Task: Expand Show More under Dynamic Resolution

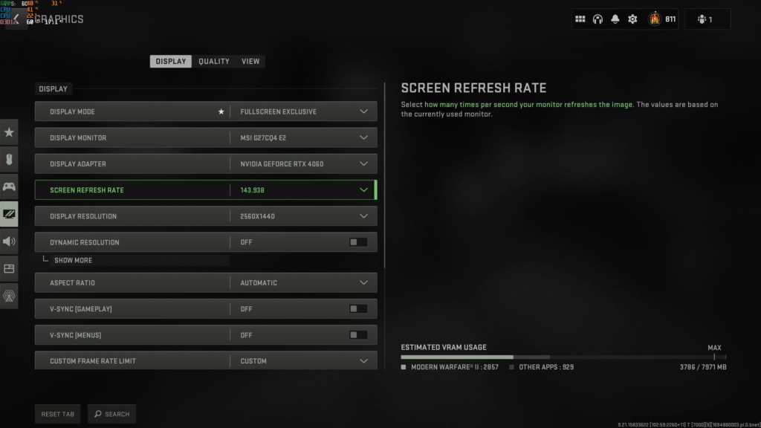Action: pyautogui.click(x=73, y=260)
